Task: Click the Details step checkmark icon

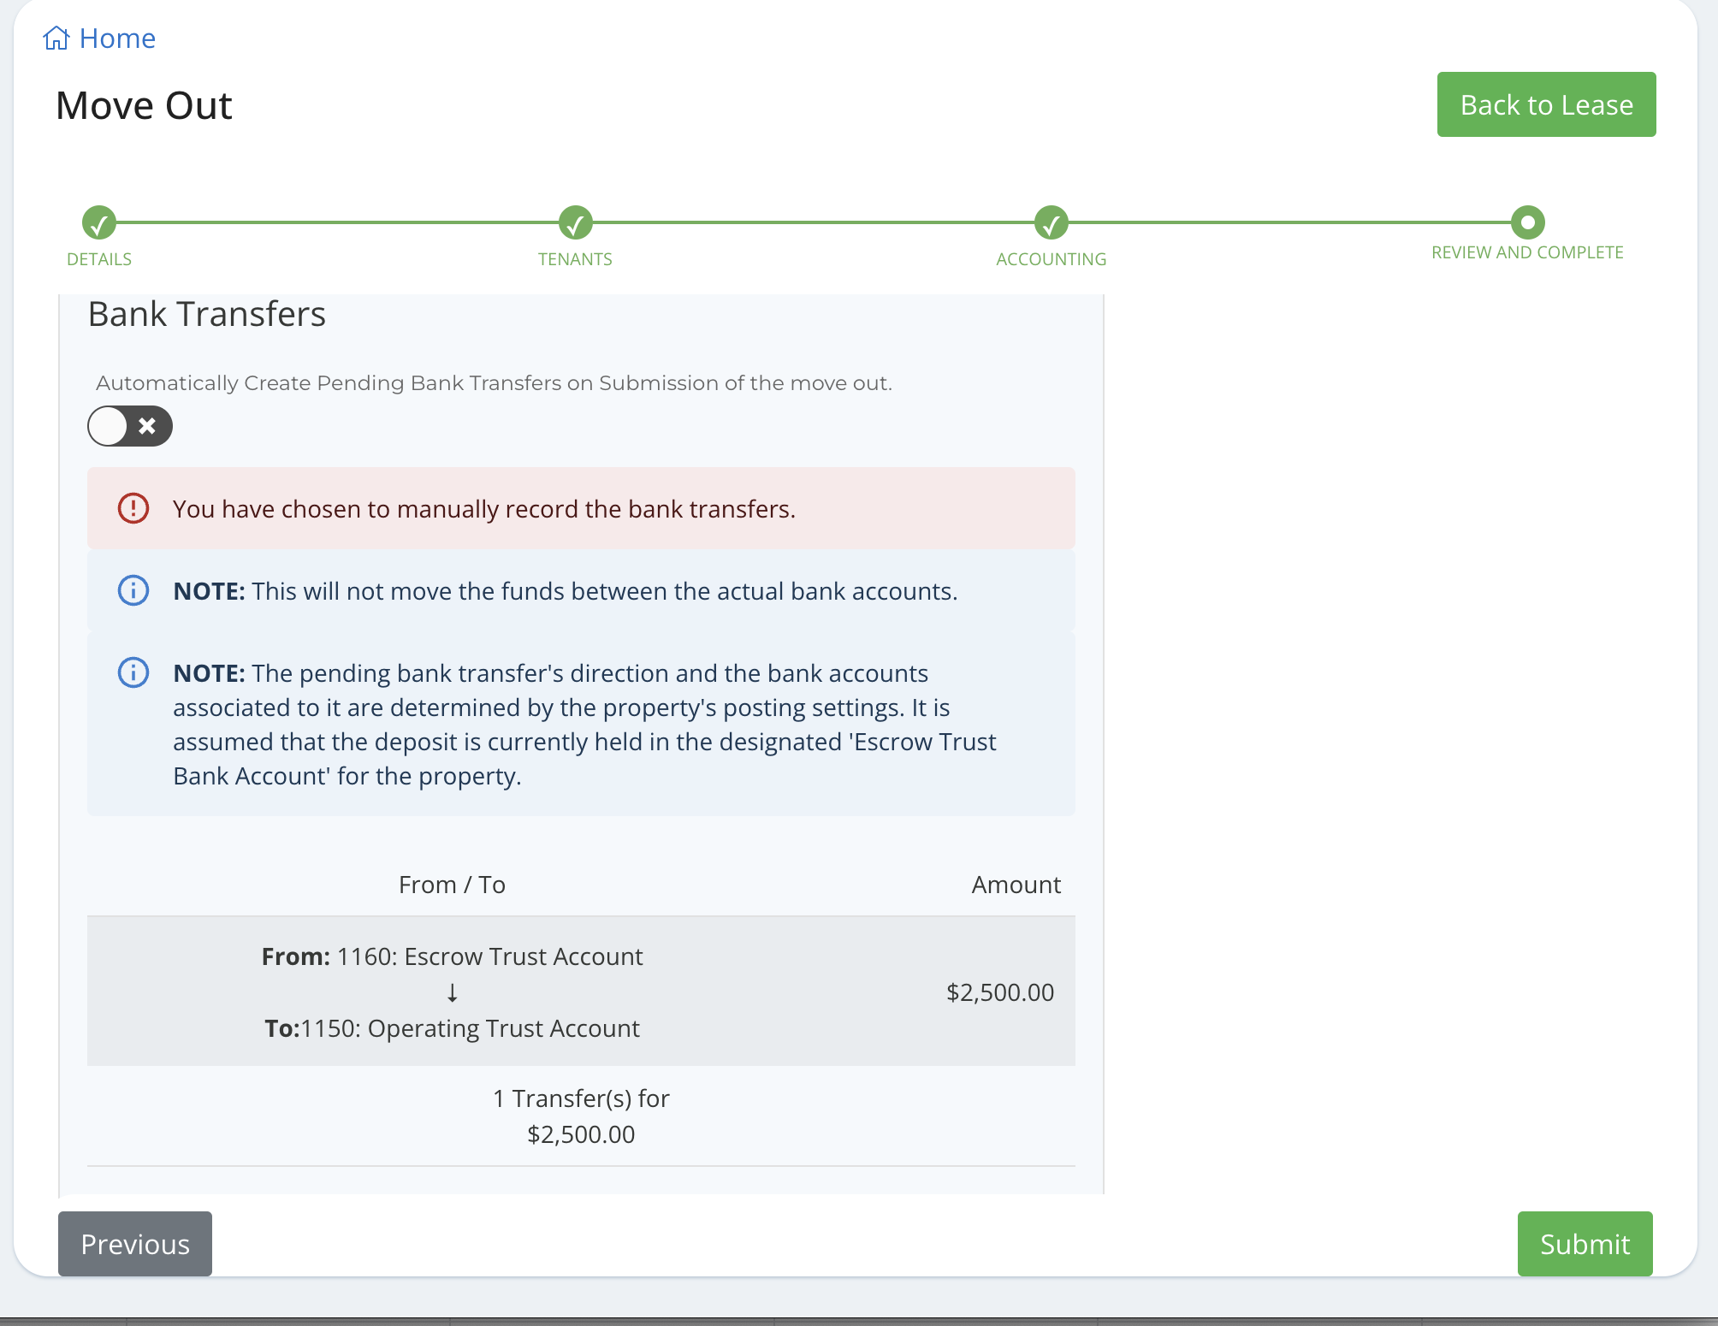Action: click(98, 225)
